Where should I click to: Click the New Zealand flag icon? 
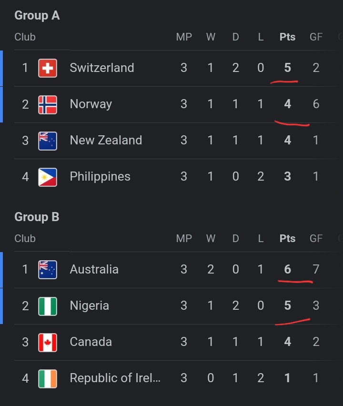coord(48,141)
